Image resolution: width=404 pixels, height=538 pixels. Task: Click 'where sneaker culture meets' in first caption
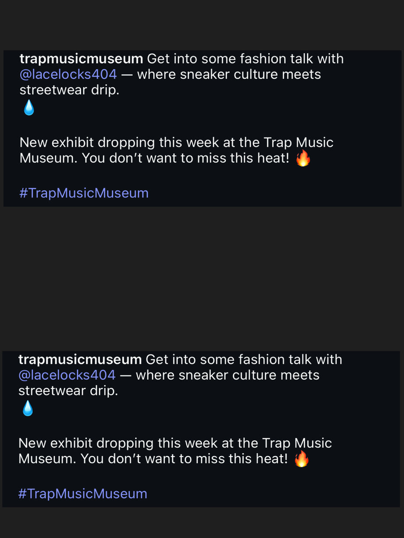pos(229,74)
